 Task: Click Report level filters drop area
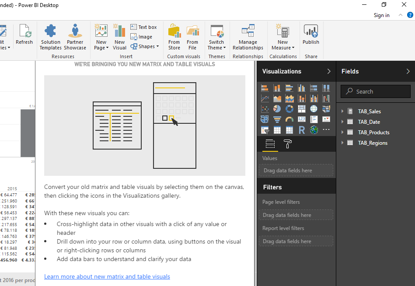click(x=296, y=241)
